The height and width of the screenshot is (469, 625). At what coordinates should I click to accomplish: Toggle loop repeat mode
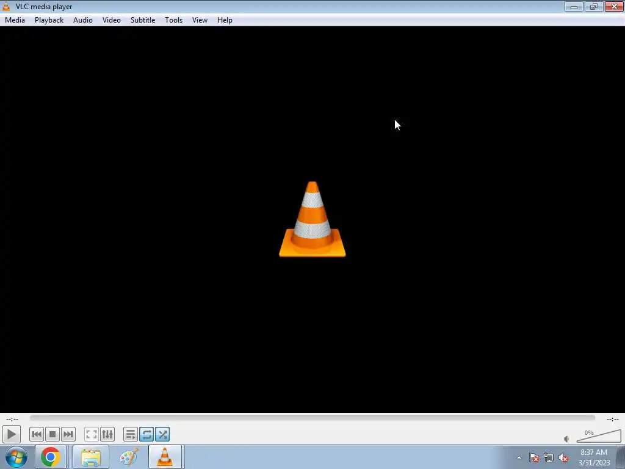(146, 434)
